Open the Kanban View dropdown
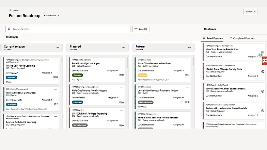 [51, 16]
